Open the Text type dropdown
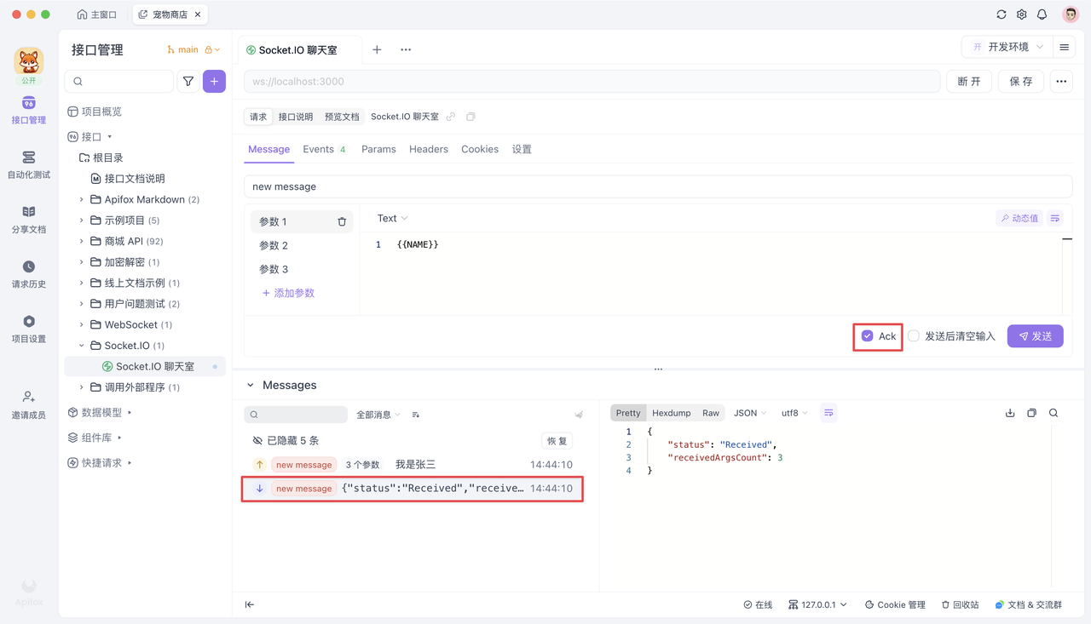 [x=393, y=219]
